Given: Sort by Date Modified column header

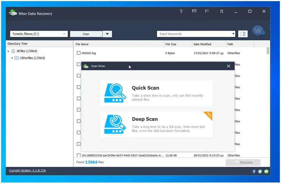Looking at the screenshot, I should [x=209, y=44].
